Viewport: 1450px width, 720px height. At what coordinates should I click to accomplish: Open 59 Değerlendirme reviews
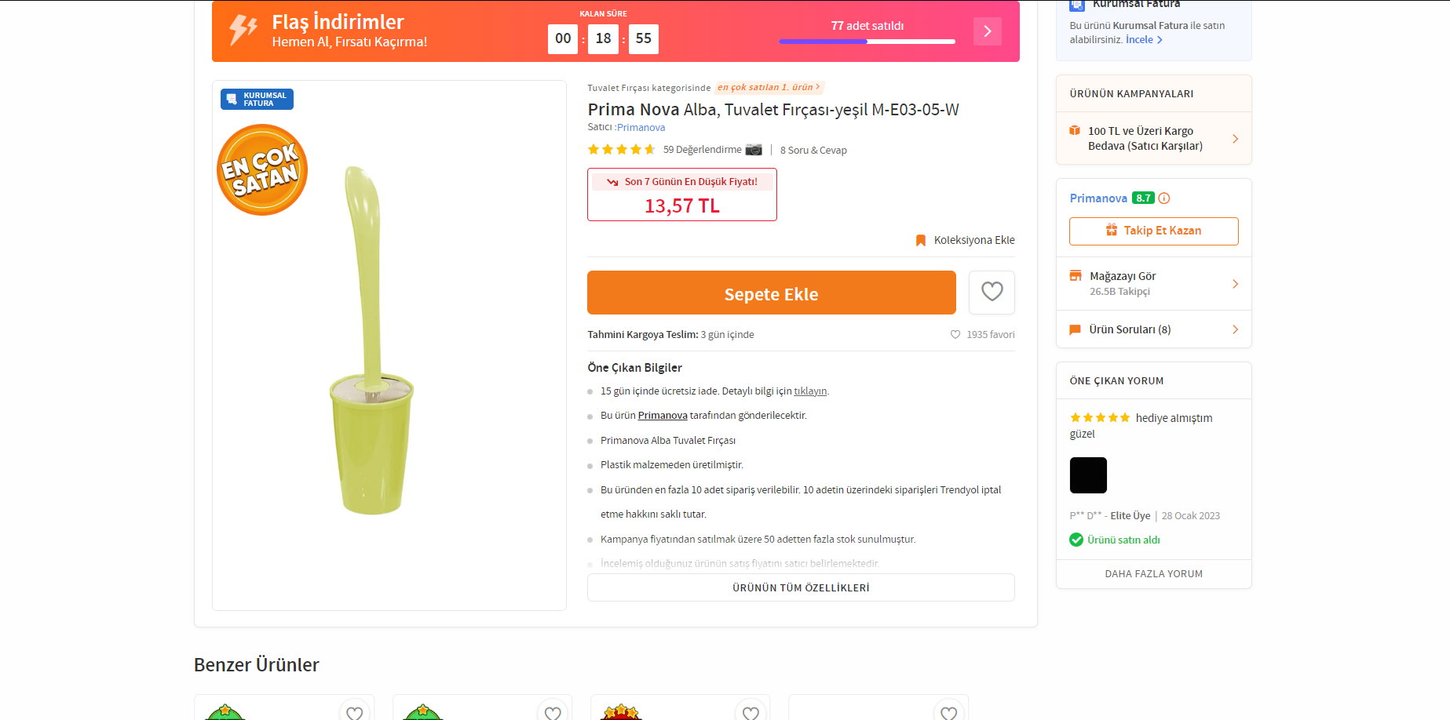click(x=702, y=150)
